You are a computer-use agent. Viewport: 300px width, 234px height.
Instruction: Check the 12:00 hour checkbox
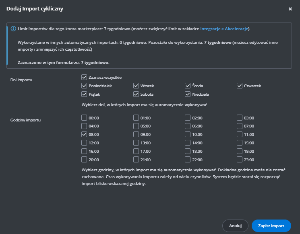point(84,143)
